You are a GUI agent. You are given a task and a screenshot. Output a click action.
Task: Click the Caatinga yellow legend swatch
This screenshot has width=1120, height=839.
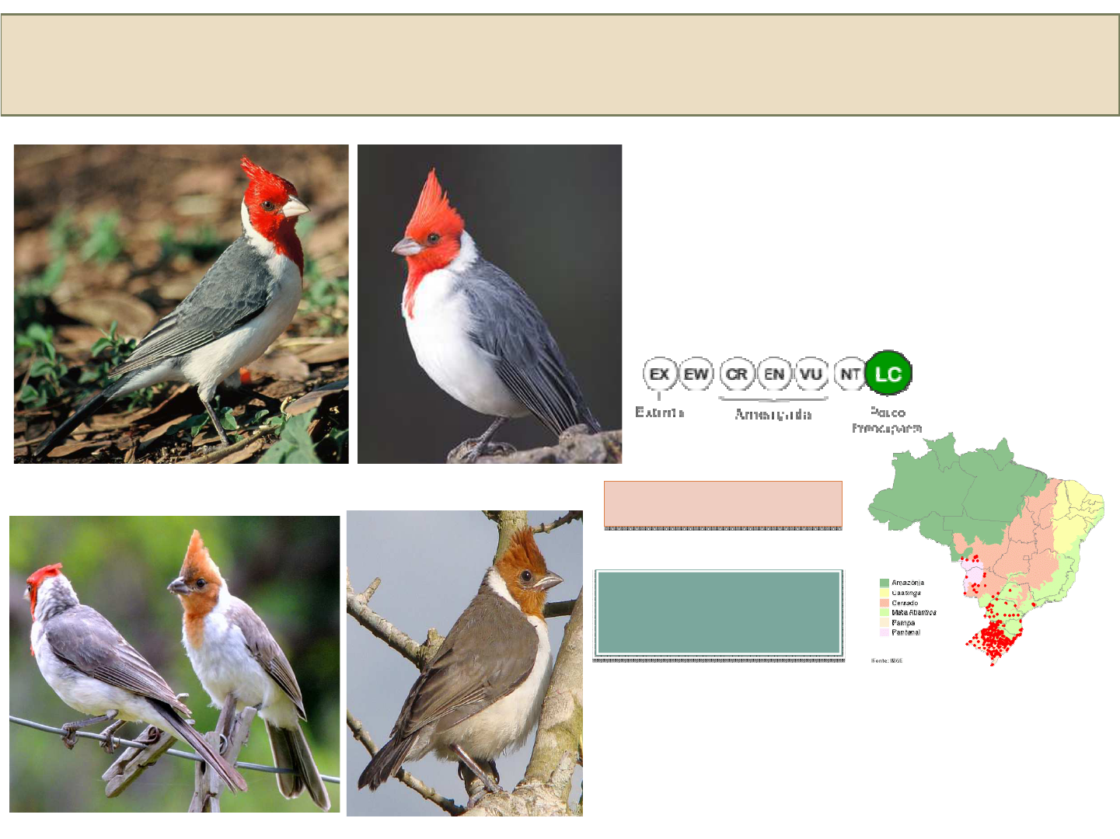[x=884, y=593]
